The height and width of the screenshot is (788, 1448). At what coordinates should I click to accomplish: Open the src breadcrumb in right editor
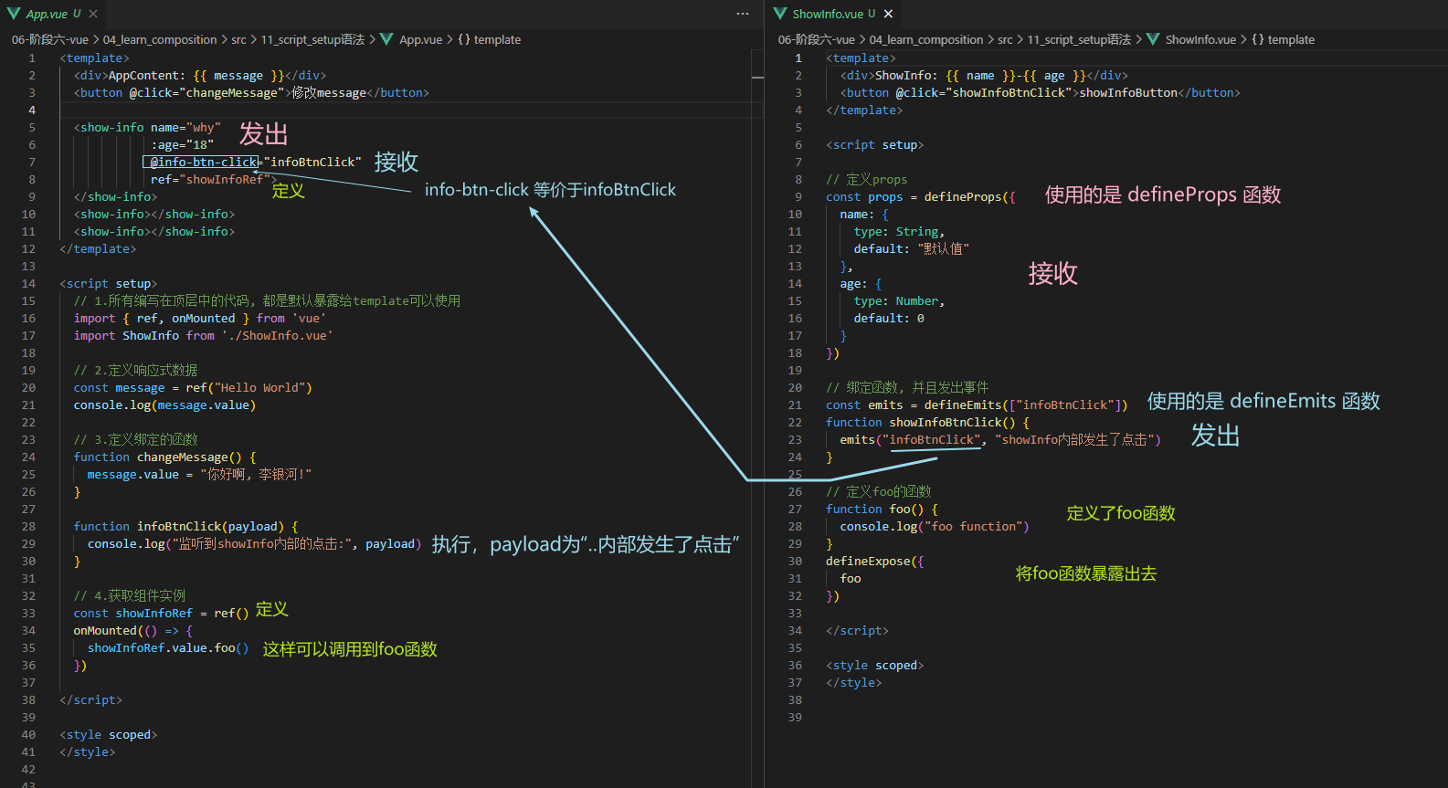point(1005,39)
